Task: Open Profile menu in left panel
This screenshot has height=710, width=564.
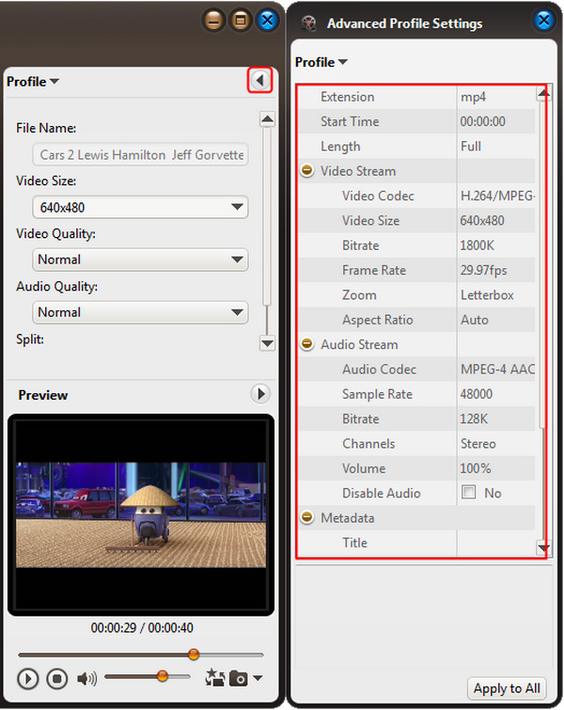Action: pyautogui.click(x=33, y=82)
